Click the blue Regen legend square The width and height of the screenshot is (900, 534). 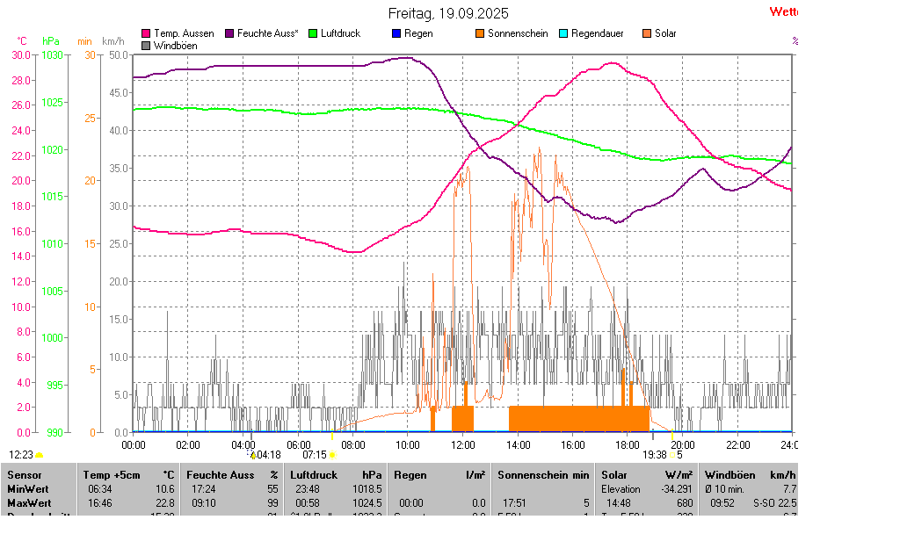(396, 33)
